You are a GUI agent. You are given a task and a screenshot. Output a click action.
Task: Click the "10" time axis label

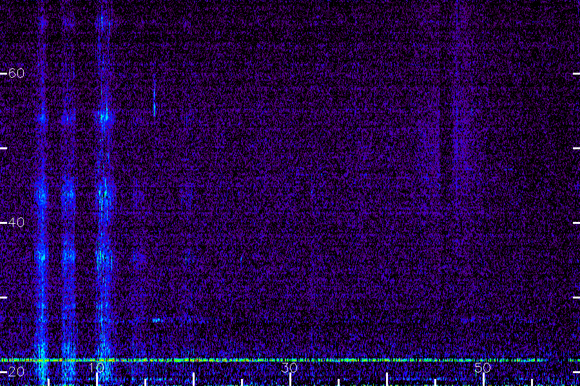97,367
